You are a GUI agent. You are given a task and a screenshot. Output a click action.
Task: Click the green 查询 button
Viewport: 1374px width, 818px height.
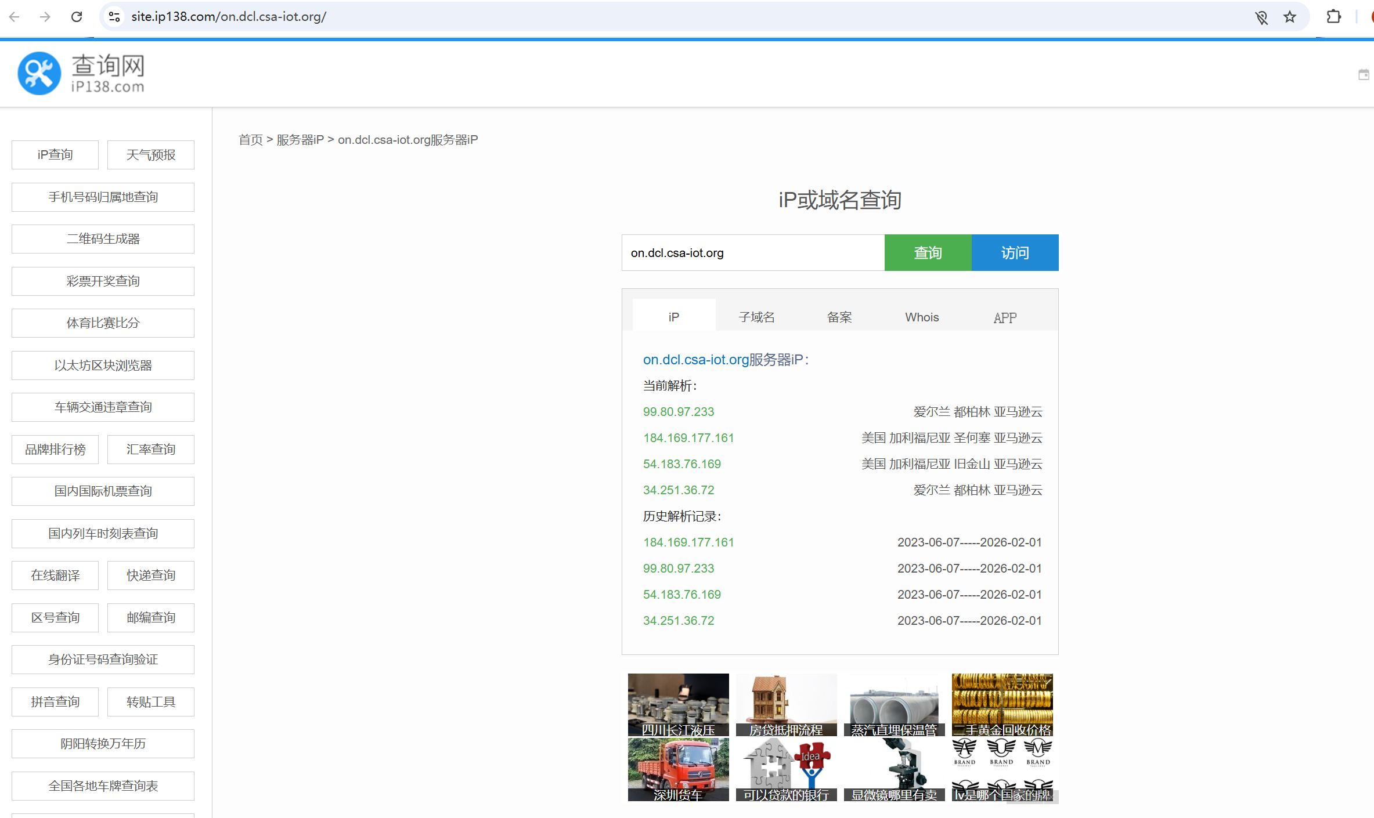[x=928, y=253]
